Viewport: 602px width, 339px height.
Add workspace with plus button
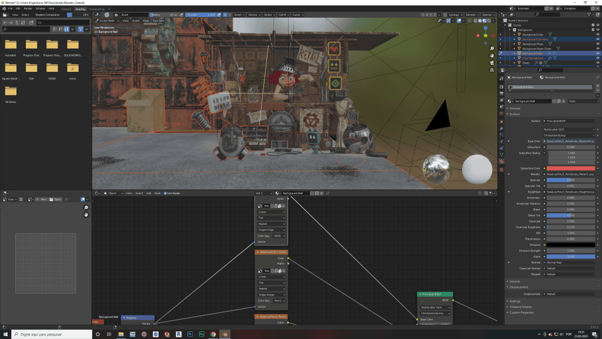[109, 9]
